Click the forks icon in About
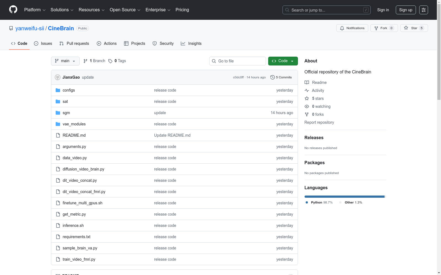 pos(307,114)
